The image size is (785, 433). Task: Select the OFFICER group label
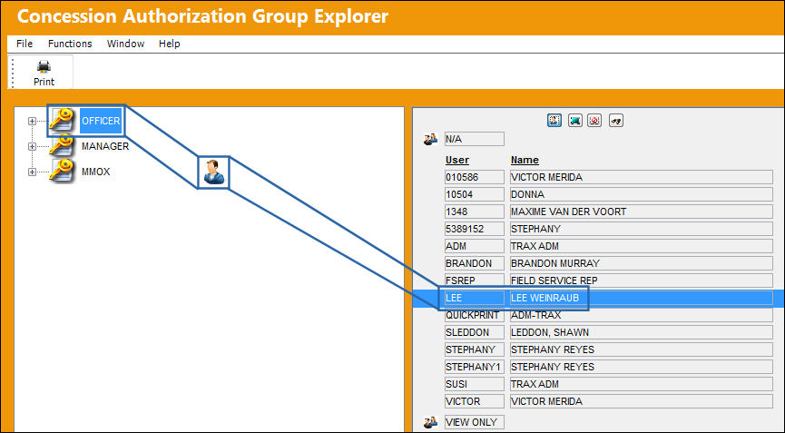point(101,121)
